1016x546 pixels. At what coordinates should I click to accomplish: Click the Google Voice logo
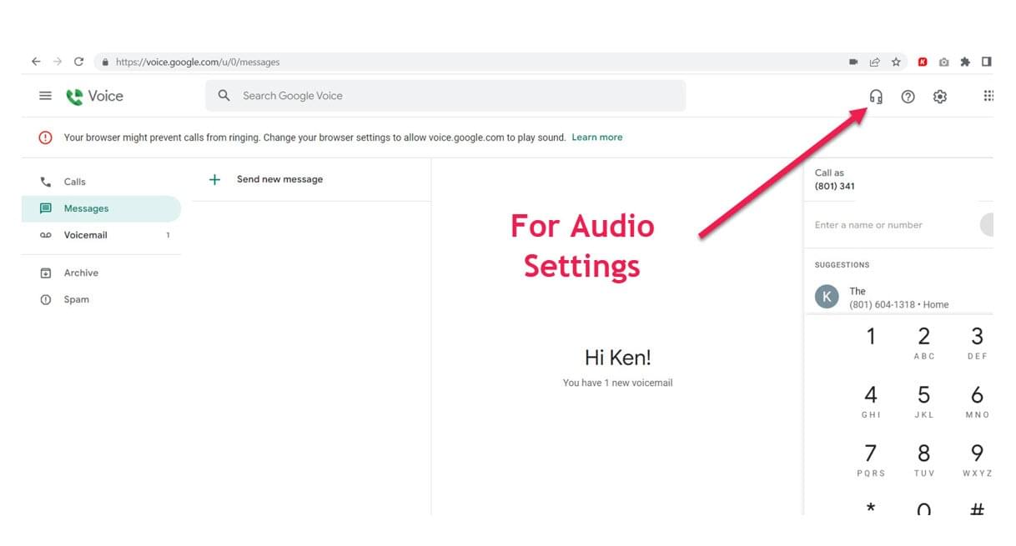[x=94, y=96]
